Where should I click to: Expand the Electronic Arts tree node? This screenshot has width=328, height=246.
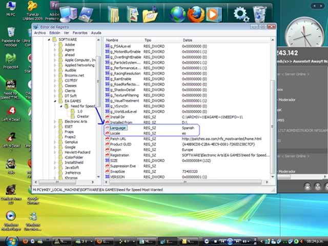pyautogui.click(x=55, y=121)
